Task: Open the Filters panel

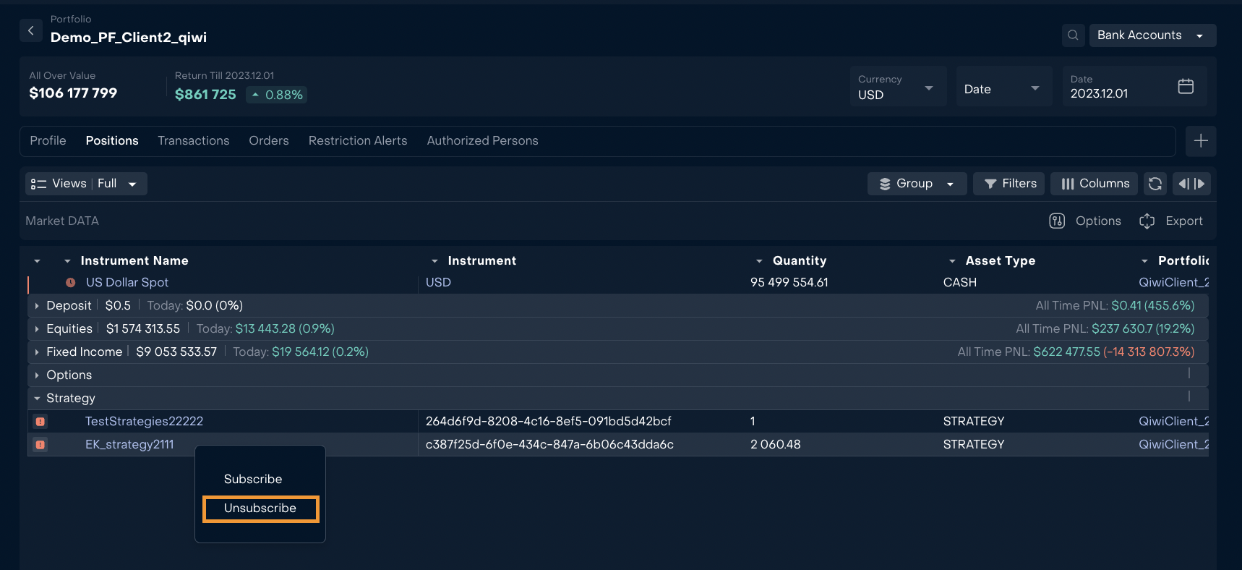Action: tap(1009, 184)
